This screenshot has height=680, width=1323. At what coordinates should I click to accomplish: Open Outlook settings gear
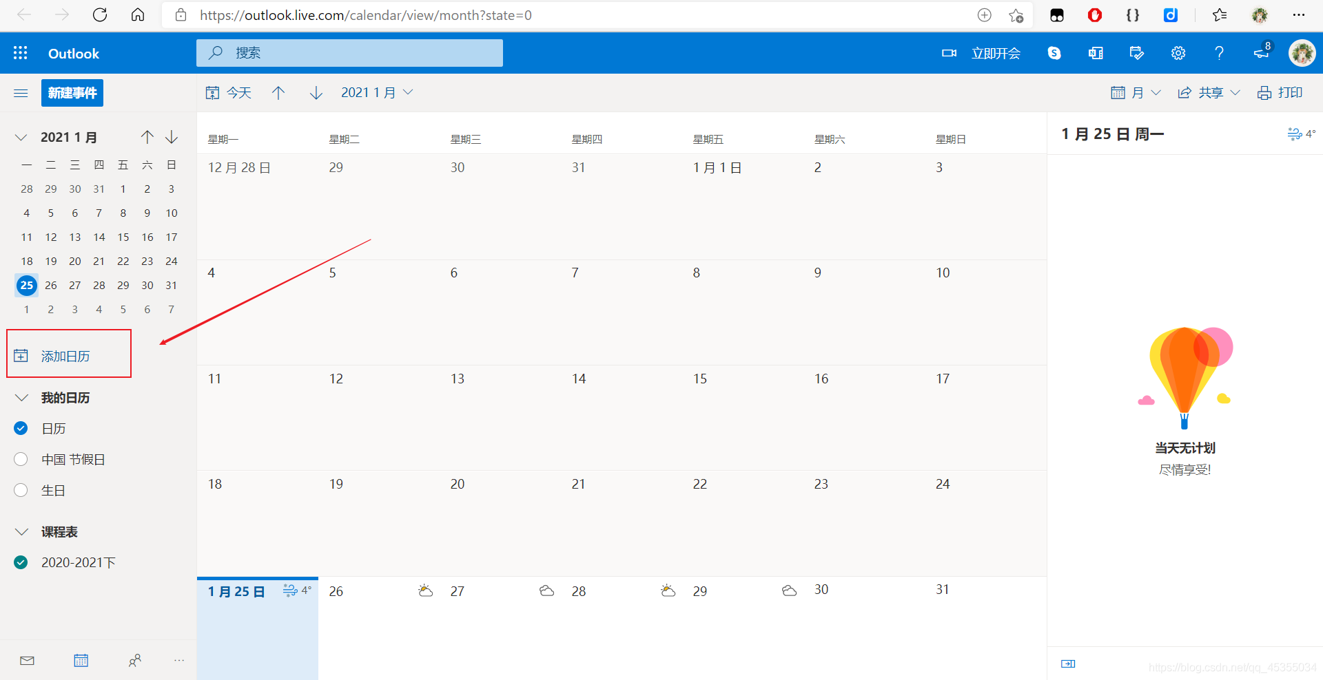(x=1178, y=53)
